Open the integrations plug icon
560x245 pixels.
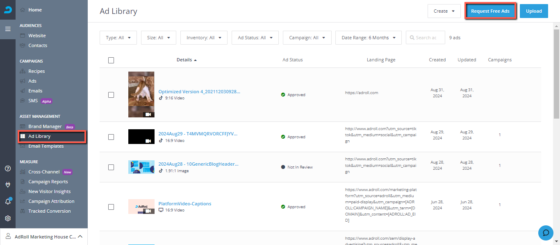tap(8, 185)
